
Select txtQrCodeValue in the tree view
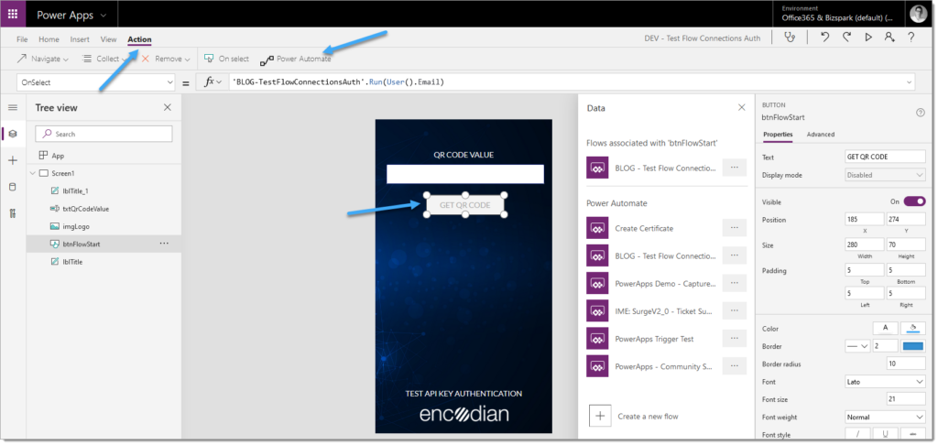tap(85, 209)
